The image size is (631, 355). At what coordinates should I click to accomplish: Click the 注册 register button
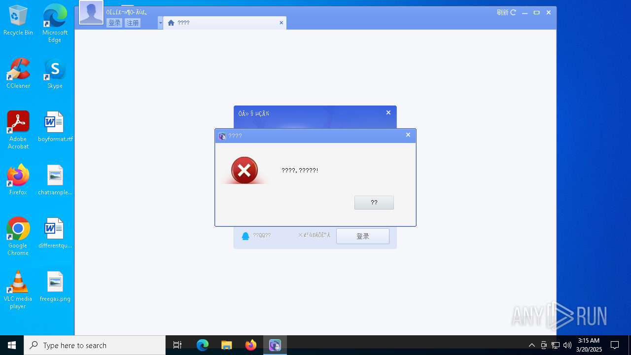(133, 23)
